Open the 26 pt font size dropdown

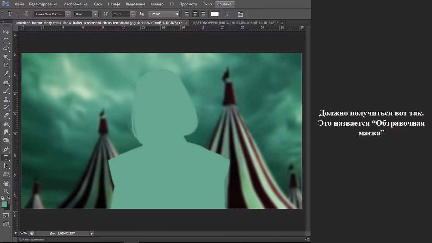(x=133, y=14)
